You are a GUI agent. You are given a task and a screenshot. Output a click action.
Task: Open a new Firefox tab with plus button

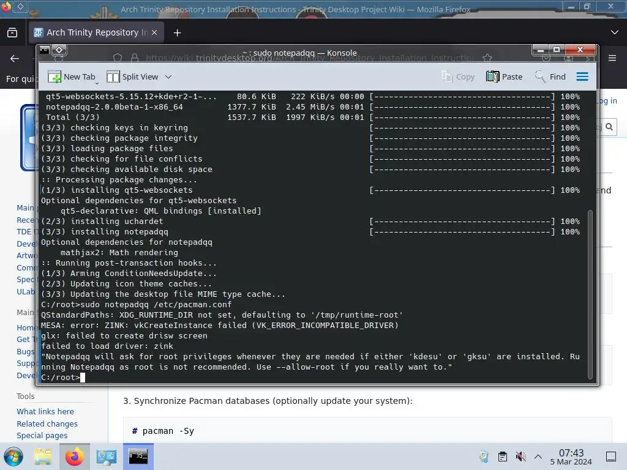click(177, 33)
